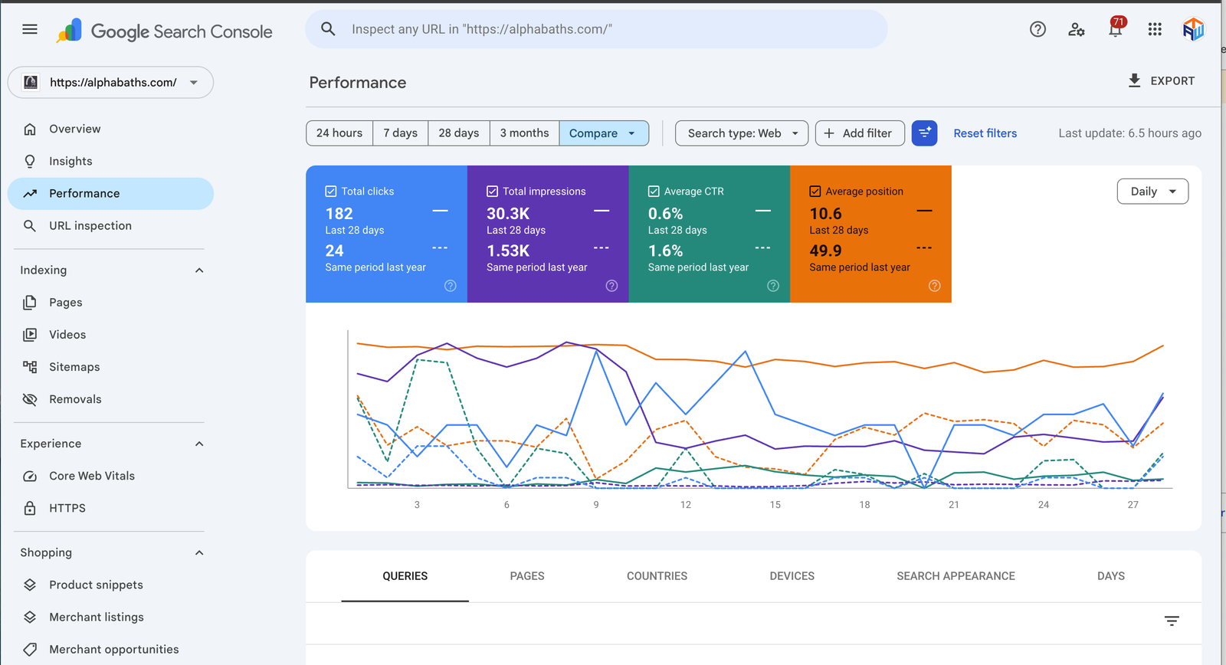Click the Product snippets layers icon
The width and height of the screenshot is (1226, 665).
tap(30, 585)
